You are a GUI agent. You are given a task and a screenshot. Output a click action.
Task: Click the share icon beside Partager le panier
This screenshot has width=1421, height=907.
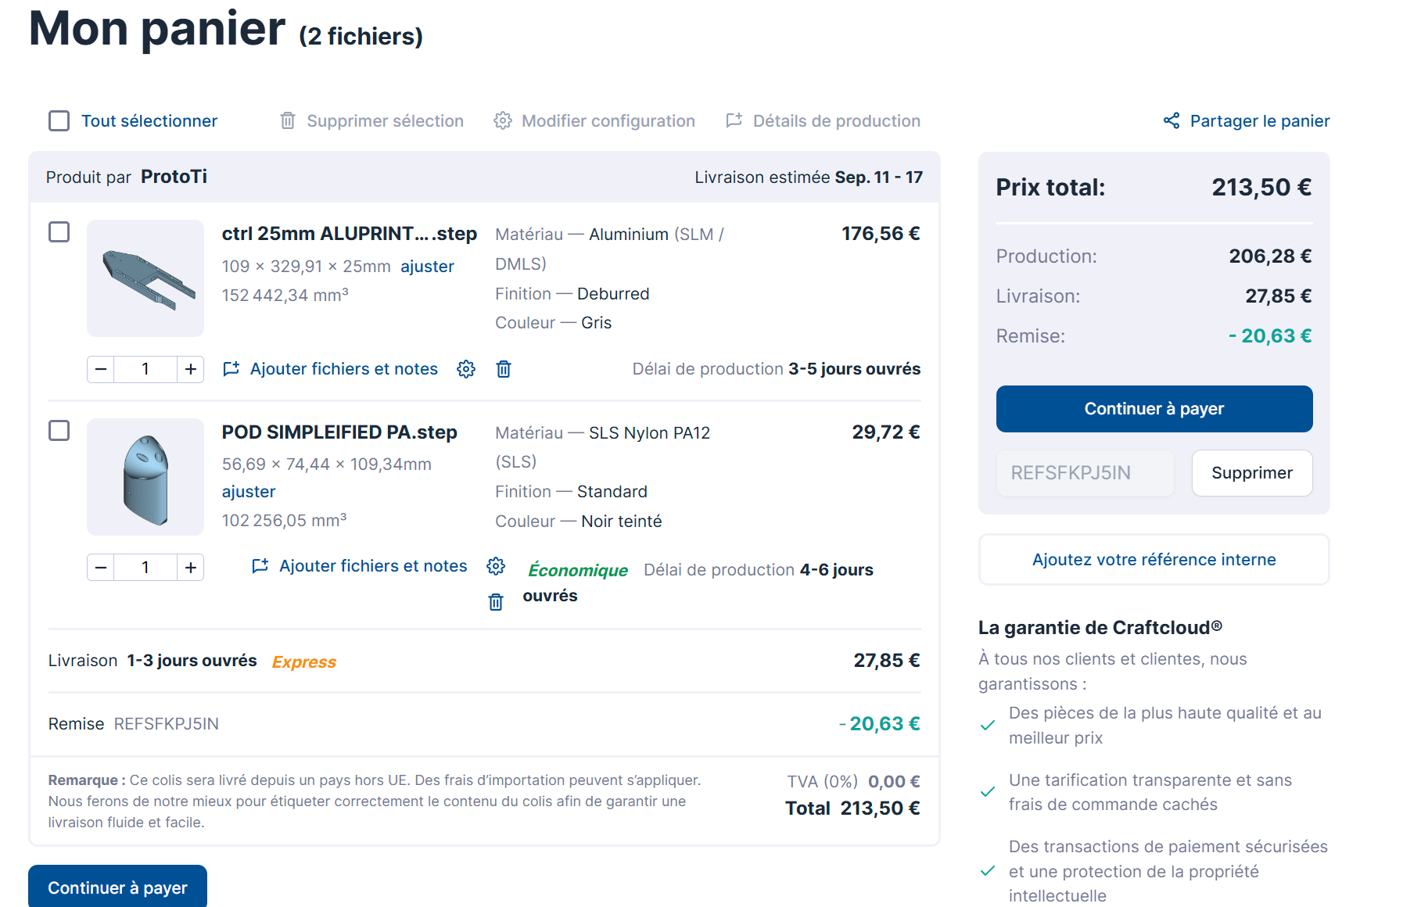(x=1171, y=120)
